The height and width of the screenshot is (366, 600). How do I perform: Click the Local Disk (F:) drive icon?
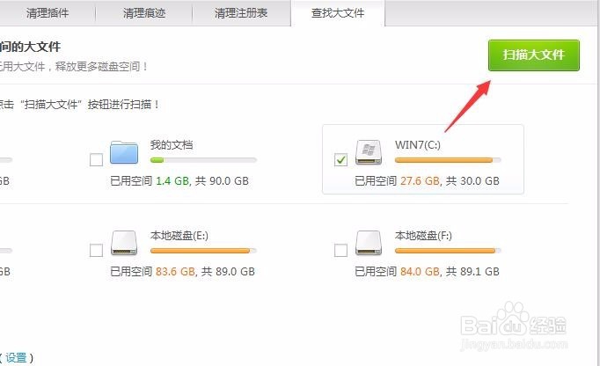pyautogui.click(x=369, y=243)
